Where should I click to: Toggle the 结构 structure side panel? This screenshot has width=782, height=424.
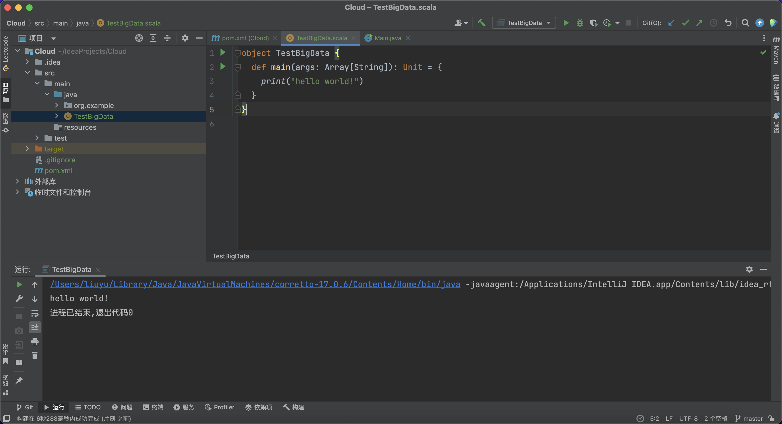tap(5, 385)
